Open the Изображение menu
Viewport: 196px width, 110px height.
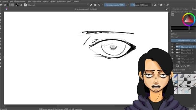pos(20,2)
